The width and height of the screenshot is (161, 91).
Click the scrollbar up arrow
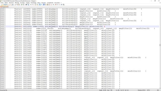coord(160,9)
